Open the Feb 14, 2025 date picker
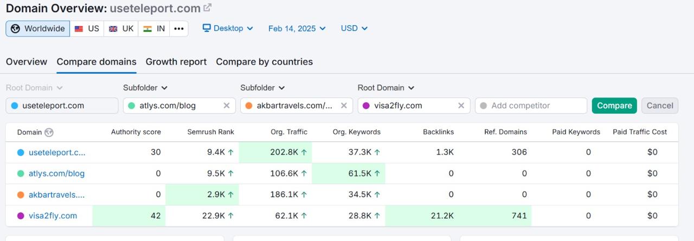Image resolution: width=694 pixels, height=241 pixels. pyautogui.click(x=297, y=28)
